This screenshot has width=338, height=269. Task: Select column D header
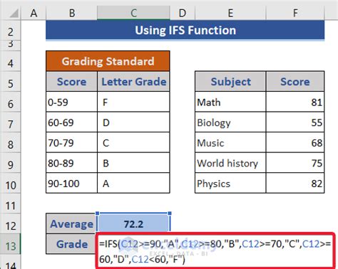tap(183, 13)
